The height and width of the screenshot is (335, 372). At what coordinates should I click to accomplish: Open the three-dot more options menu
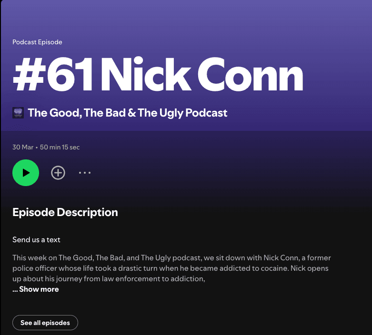tap(85, 173)
